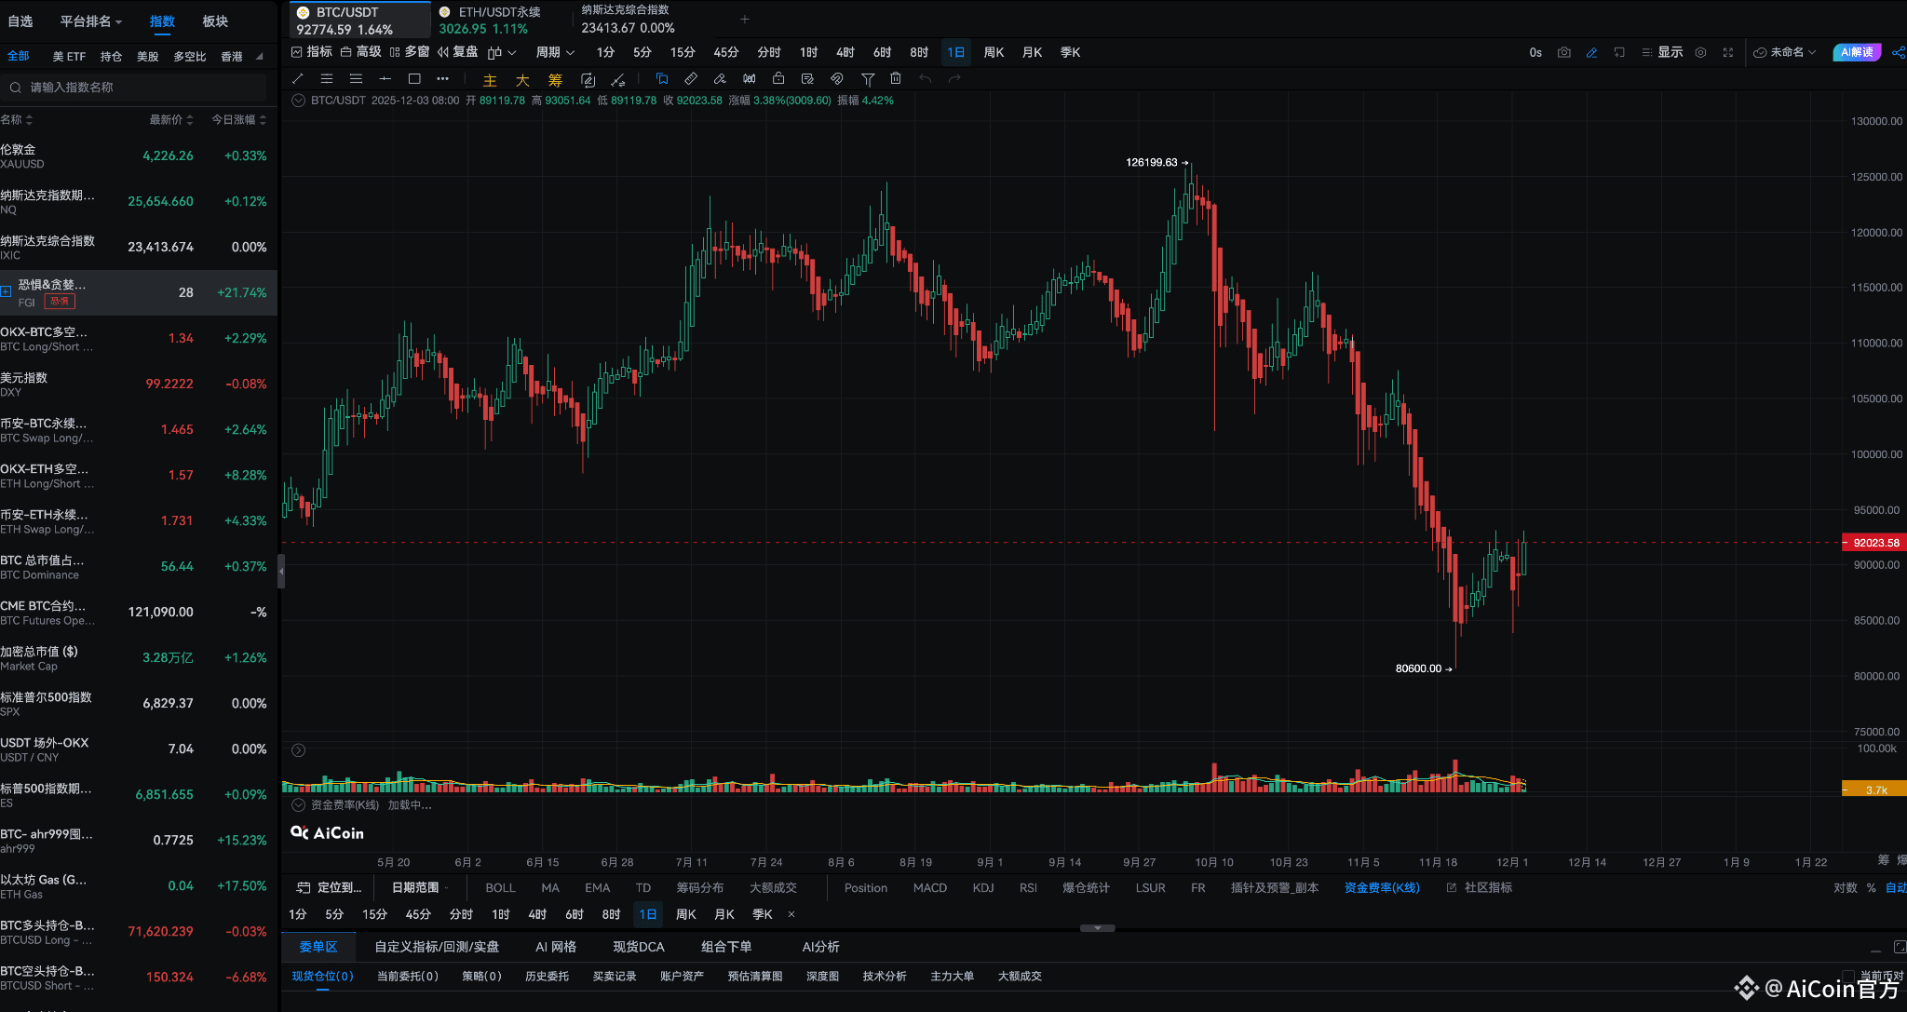Enter fullscreen chart mode icon

pyautogui.click(x=1728, y=52)
